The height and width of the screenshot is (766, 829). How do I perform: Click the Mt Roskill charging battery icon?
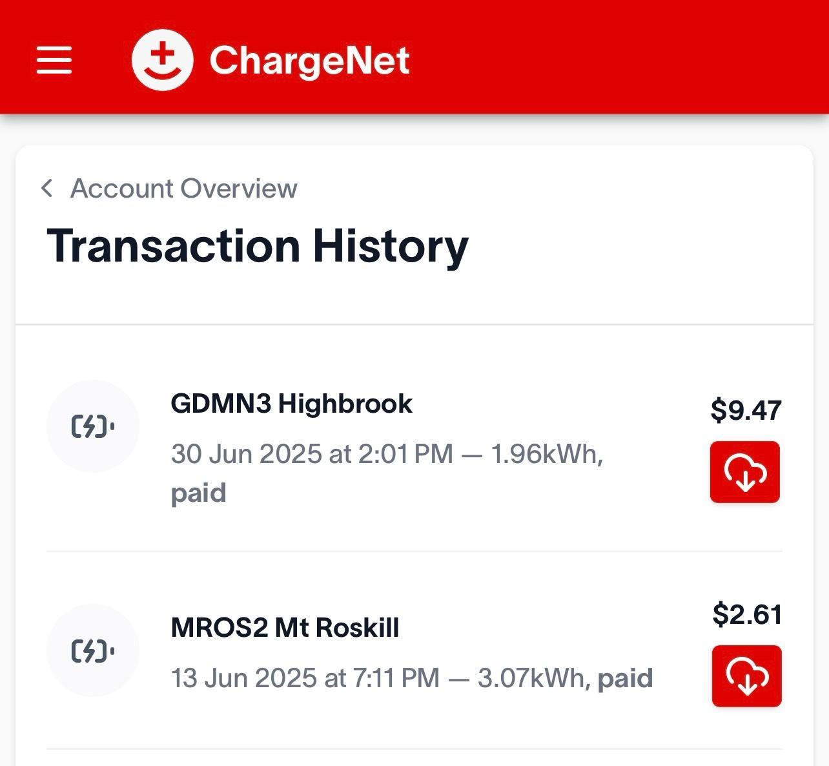click(x=93, y=650)
